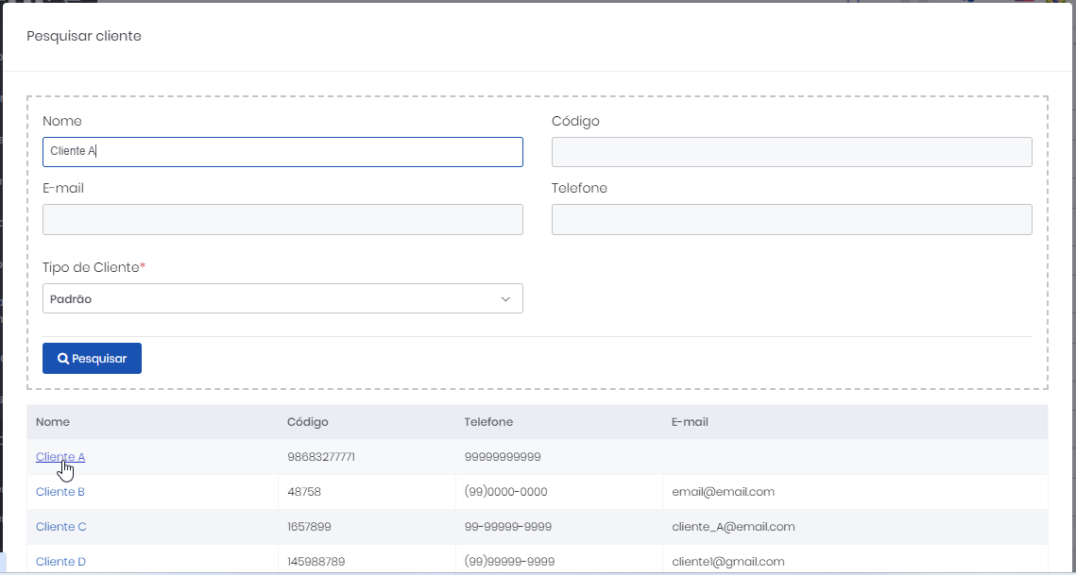Click the Nome text input field

point(282,152)
